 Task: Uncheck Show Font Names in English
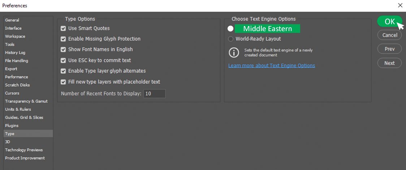coord(63,50)
